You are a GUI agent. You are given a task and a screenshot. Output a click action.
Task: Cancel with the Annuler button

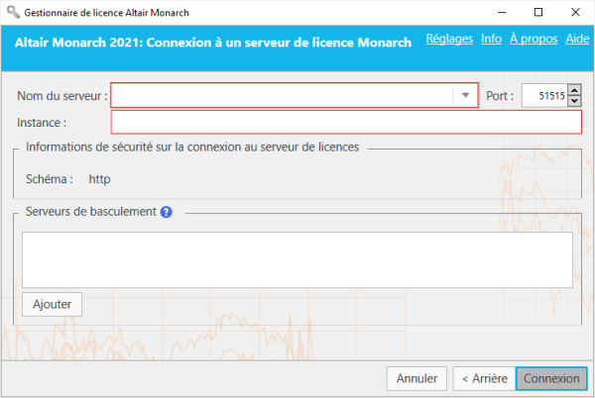click(416, 378)
